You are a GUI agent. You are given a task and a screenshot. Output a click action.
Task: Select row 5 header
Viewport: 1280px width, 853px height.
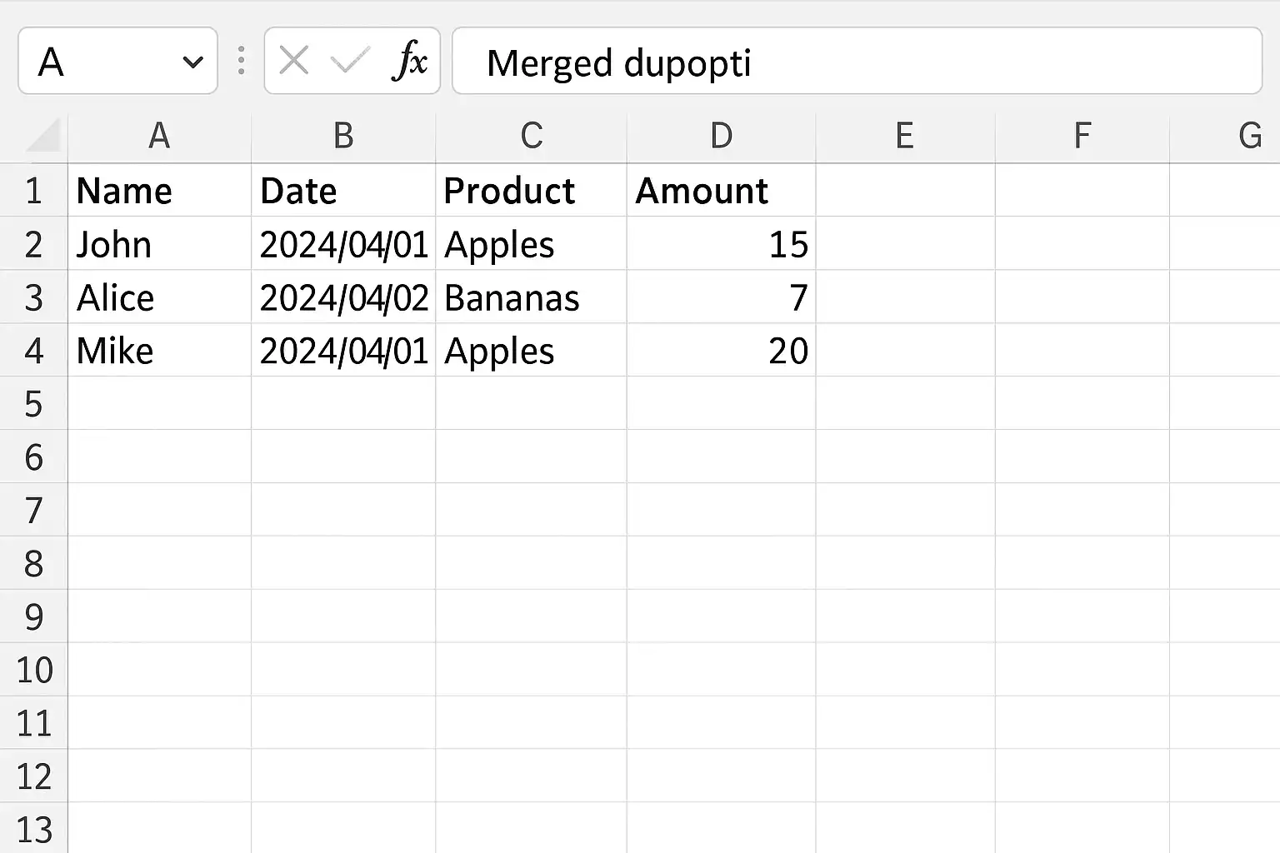click(x=33, y=404)
